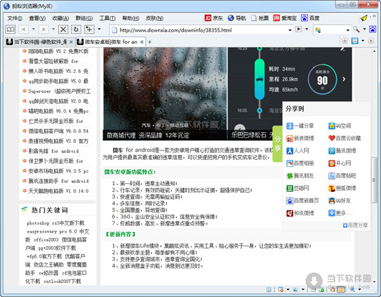The height and width of the screenshot is (297, 381).
Task: Click the tab-bar calendar icon
Action: (x=355, y=41)
